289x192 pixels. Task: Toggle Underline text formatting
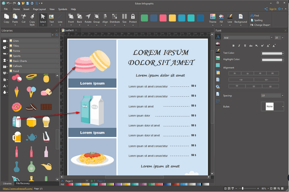tap(245, 45)
